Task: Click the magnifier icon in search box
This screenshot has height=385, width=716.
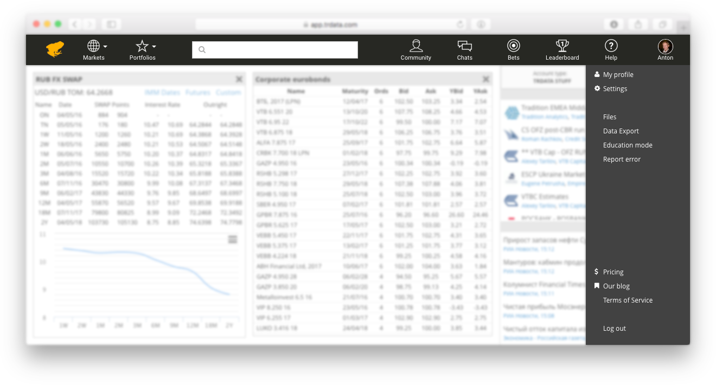Action: [x=202, y=50]
